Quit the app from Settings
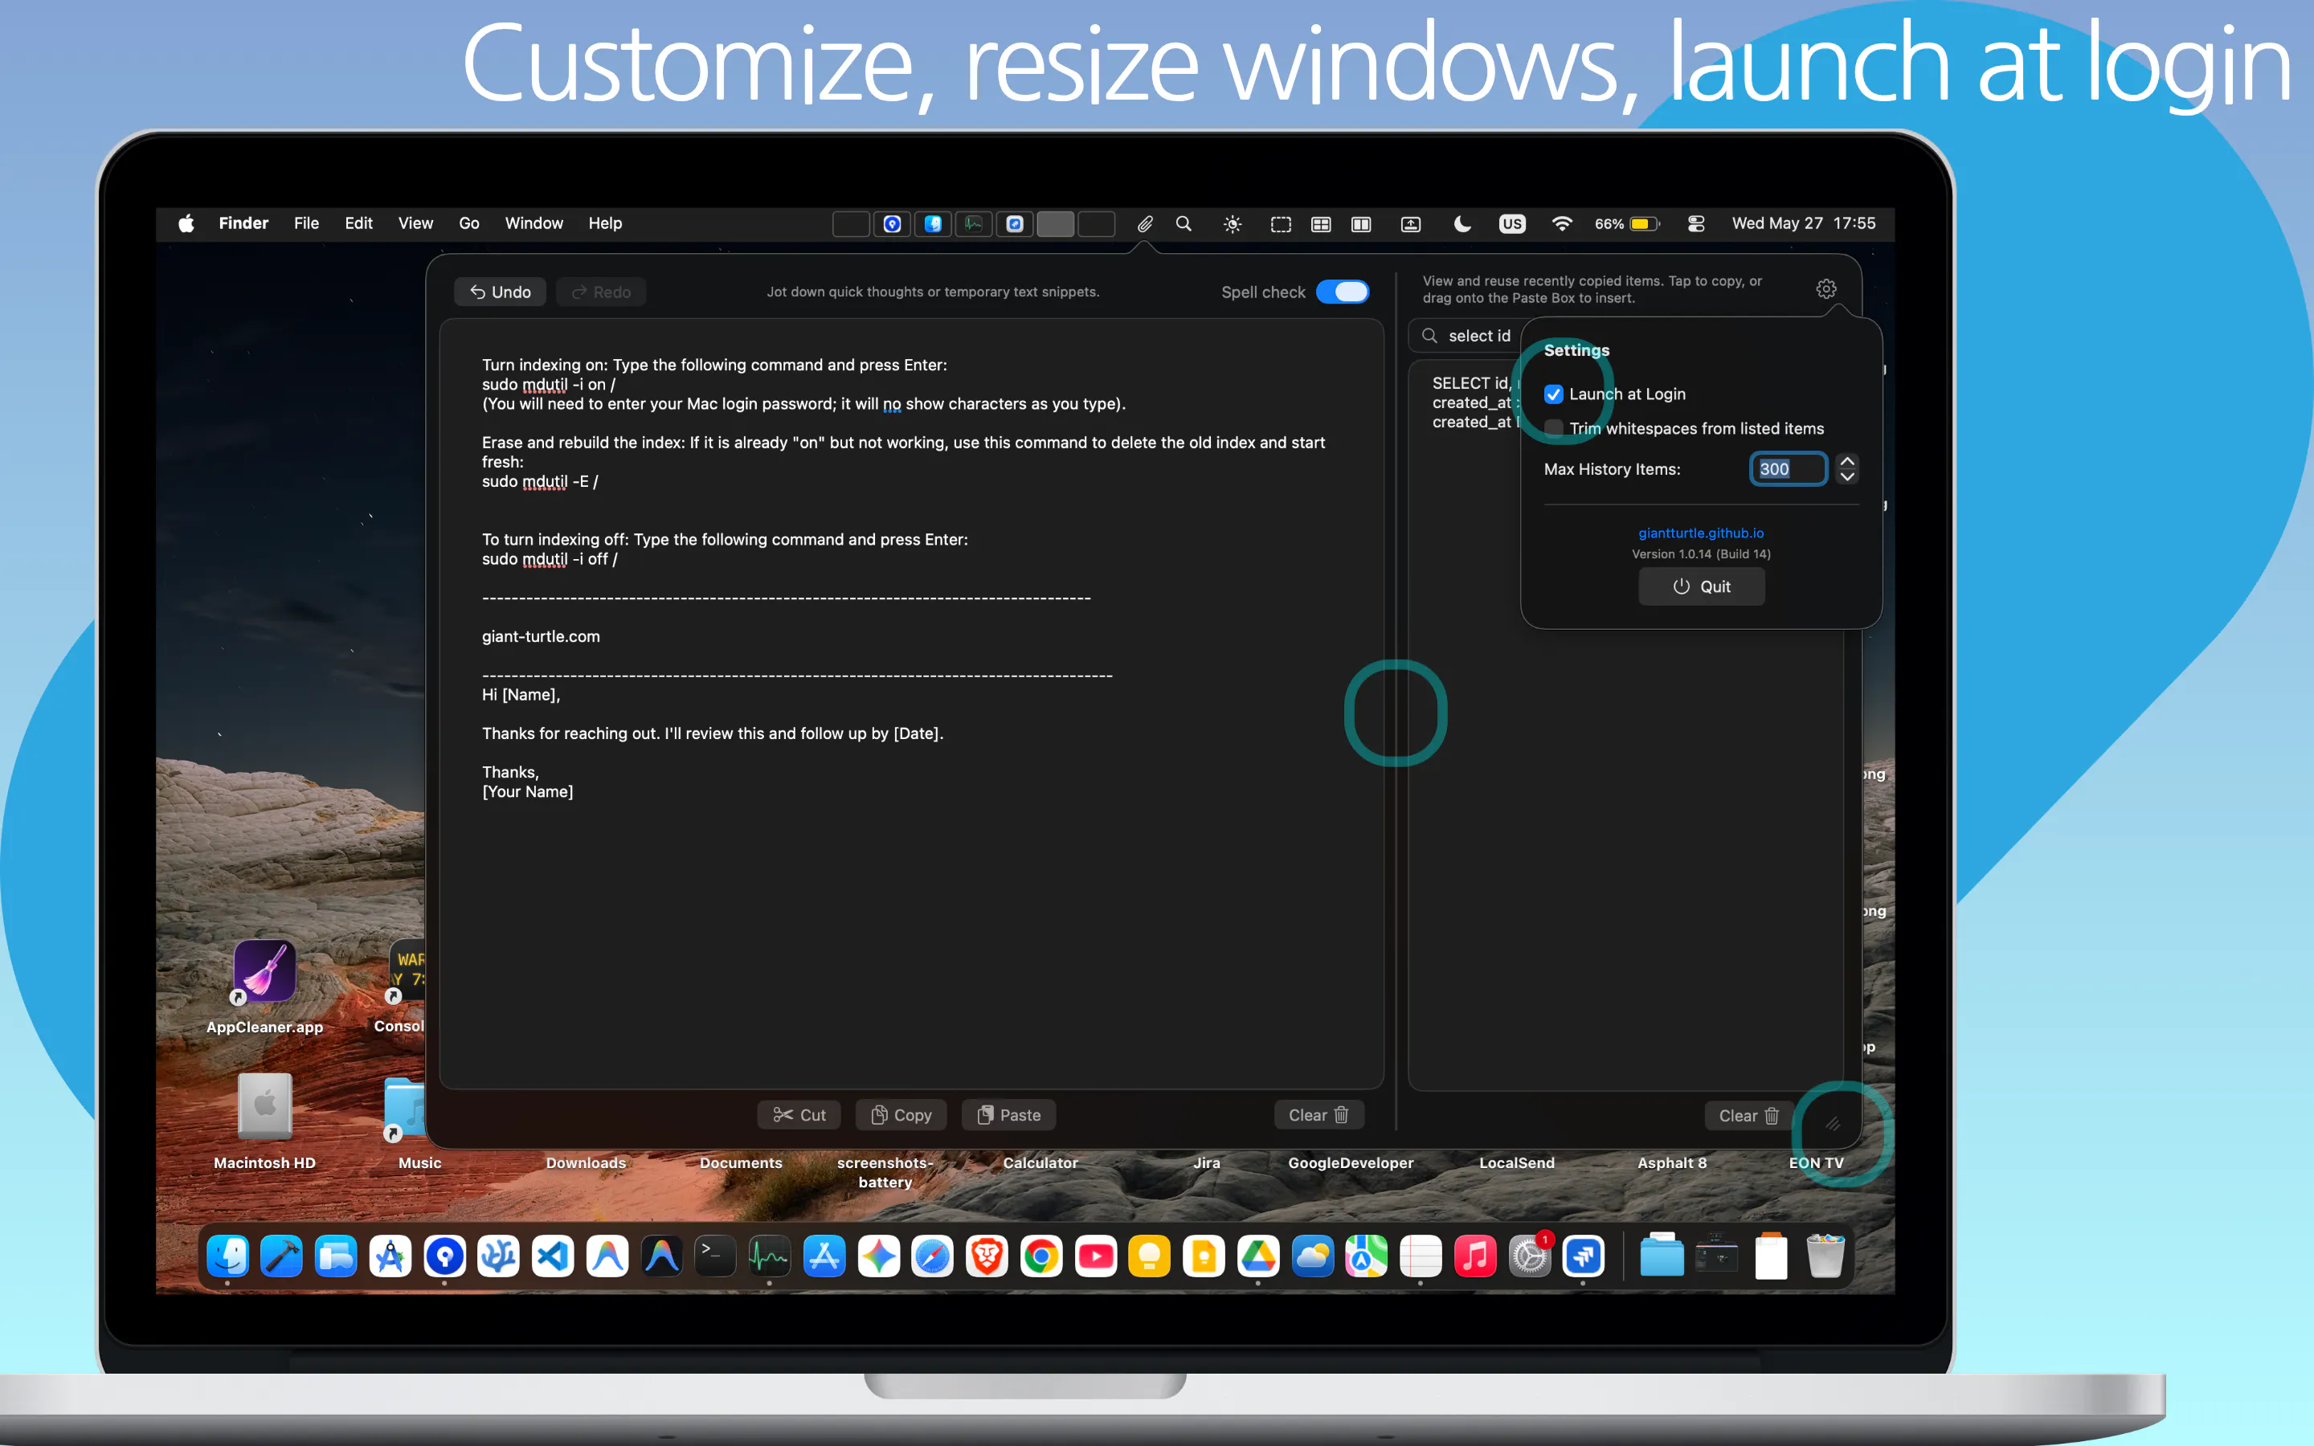 (x=1701, y=586)
